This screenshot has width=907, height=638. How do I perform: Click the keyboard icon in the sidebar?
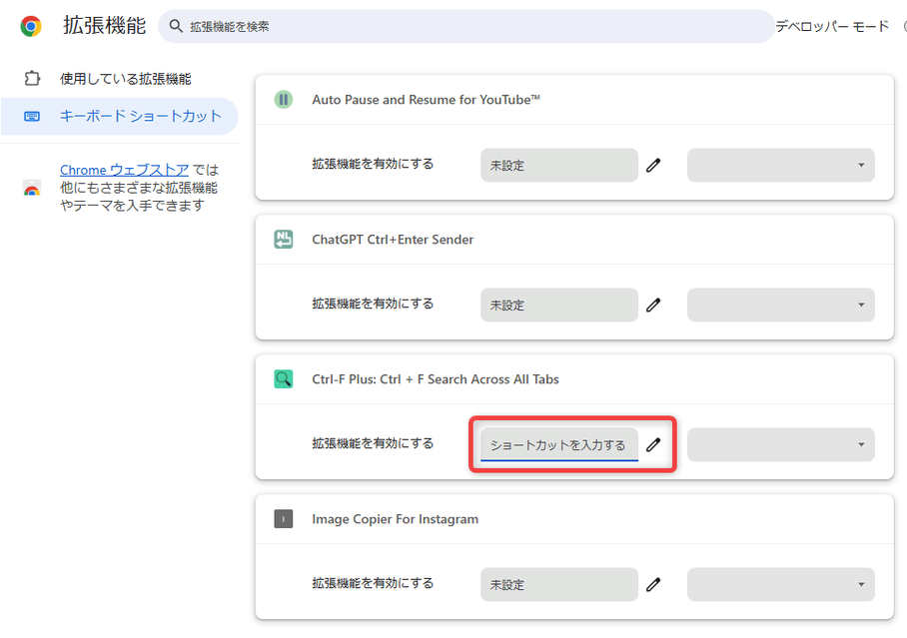[x=32, y=116]
